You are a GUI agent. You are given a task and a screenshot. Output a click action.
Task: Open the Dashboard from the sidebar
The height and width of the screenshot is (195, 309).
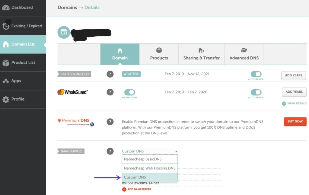coord(21,8)
